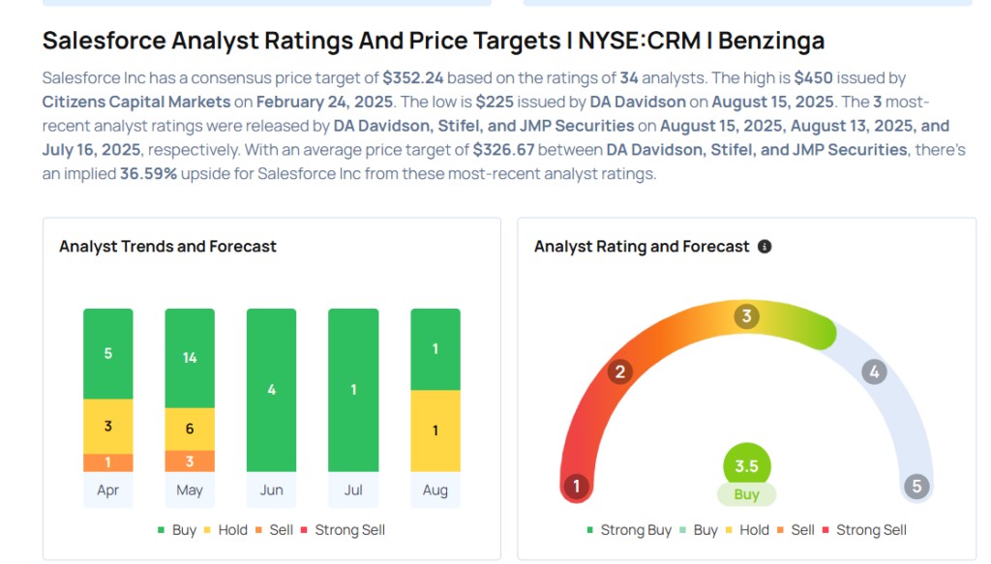This screenshot has width=991, height=564.
Task: Click the Salesforce Analyst Ratings page heading
Action: click(x=434, y=41)
